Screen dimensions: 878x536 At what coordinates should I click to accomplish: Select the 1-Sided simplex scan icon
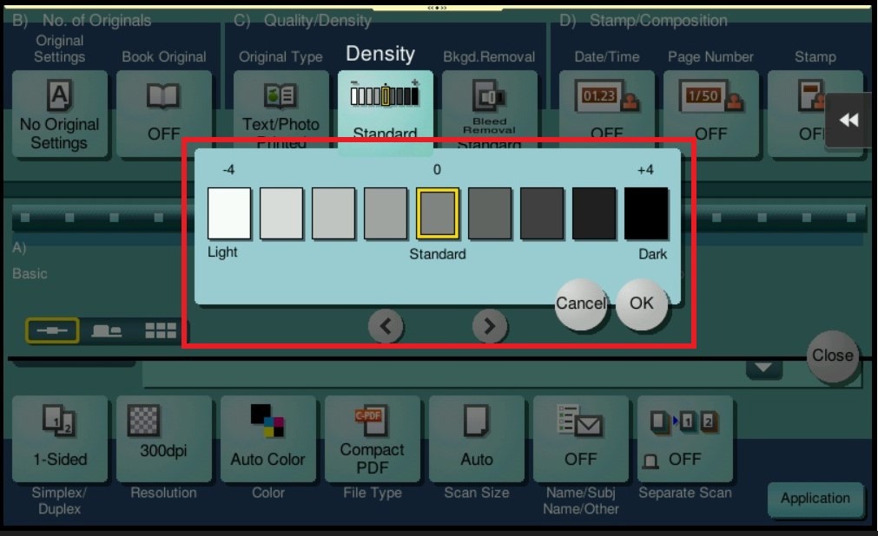[x=59, y=439]
